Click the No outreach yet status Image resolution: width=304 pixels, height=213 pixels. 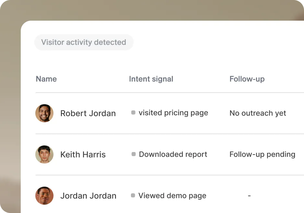[258, 113]
